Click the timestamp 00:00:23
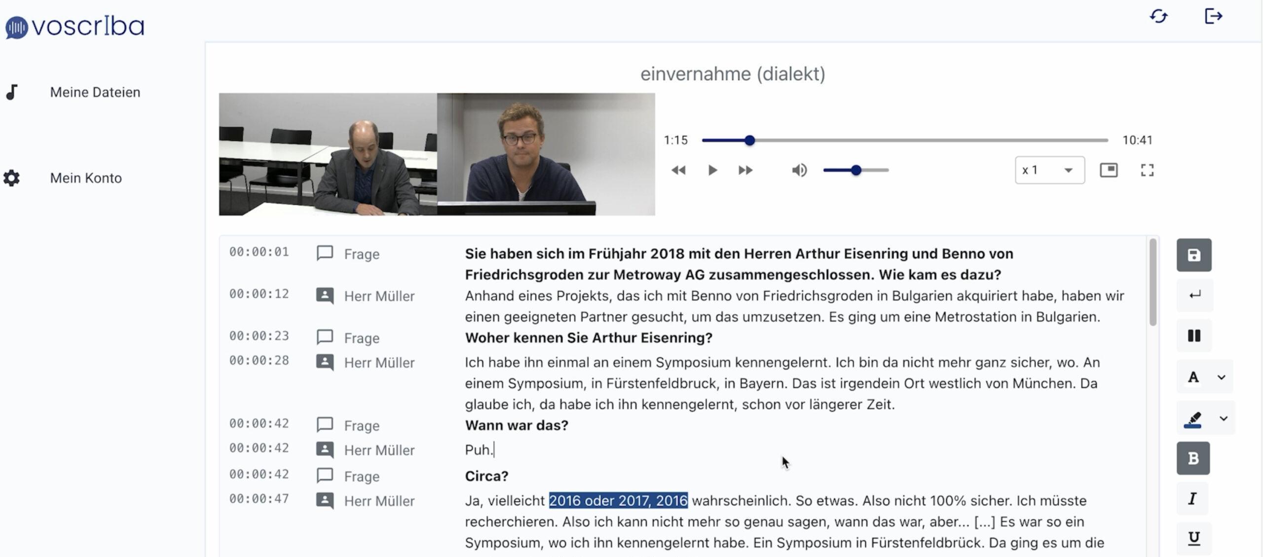The height and width of the screenshot is (557, 1263). [x=259, y=336]
